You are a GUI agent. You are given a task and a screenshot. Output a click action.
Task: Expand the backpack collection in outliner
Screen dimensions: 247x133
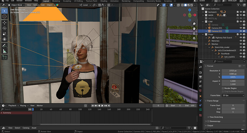pyautogui.click(x=203, y=12)
